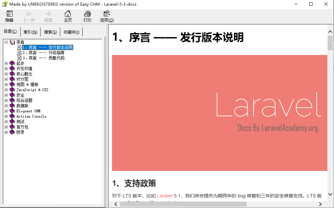Switch to the 索引 tab
Image resolution: width=334 pixels, height=208 pixels.
point(30,32)
